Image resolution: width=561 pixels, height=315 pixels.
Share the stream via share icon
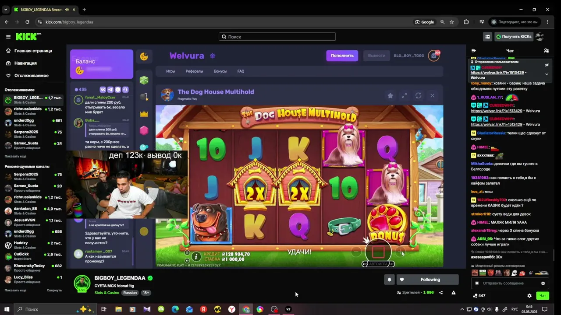coord(441,293)
